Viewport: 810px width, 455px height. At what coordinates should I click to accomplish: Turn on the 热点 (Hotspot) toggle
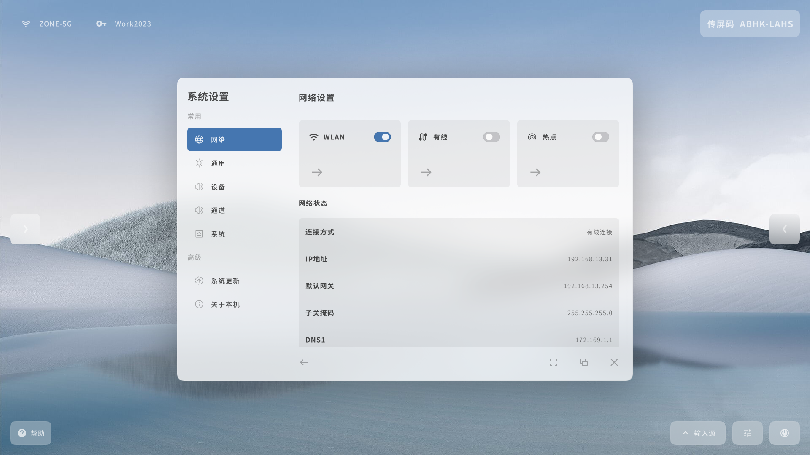tap(601, 137)
